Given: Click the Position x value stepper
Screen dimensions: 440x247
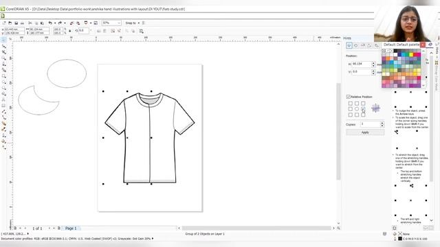Looking at the screenshot, I should pyautogui.click(x=373, y=64).
